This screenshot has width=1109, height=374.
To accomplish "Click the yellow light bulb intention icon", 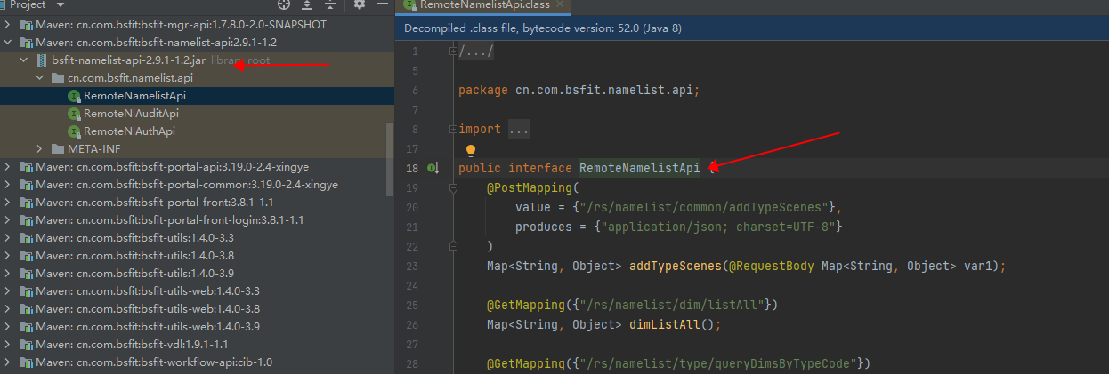I will 471,150.
